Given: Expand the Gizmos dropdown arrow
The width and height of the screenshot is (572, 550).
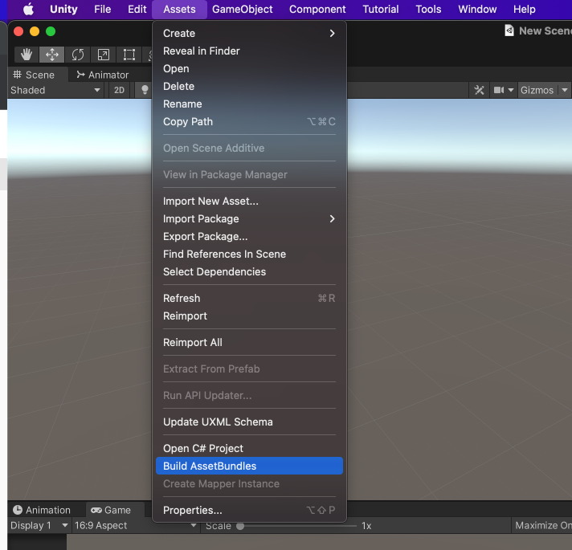Looking at the screenshot, I should coord(565,90).
